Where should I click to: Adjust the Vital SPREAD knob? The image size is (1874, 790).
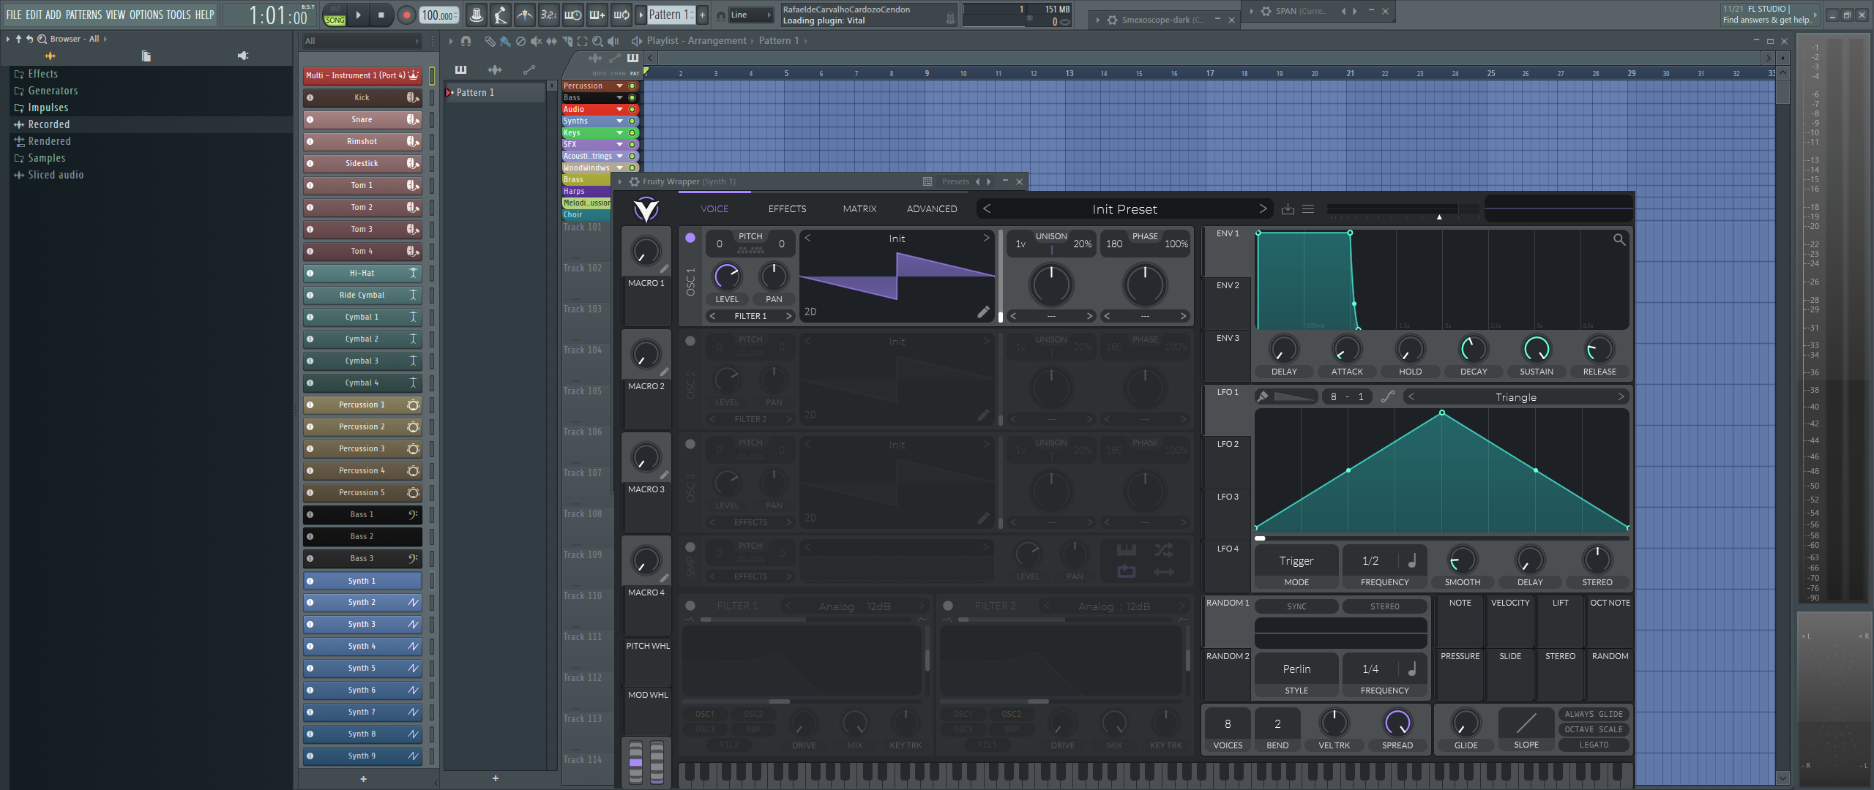(x=1397, y=723)
